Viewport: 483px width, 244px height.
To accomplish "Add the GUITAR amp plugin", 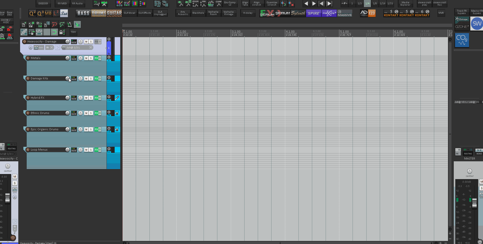I will point(114,13).
